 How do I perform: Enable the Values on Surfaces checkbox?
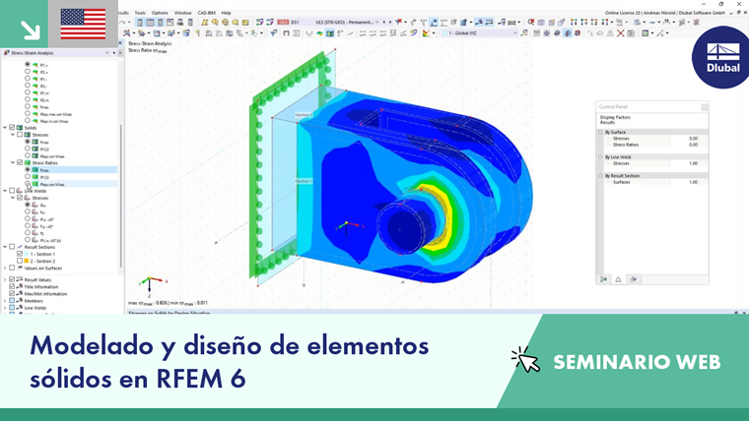pyautogui.click(x=12, y=268)
